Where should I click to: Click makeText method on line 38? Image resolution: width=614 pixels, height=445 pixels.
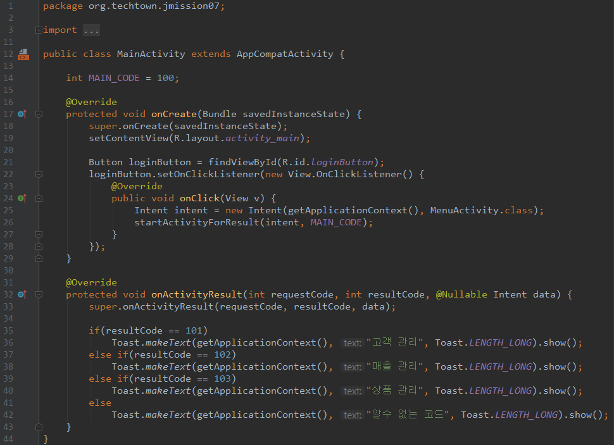click(x=168, y=367)
